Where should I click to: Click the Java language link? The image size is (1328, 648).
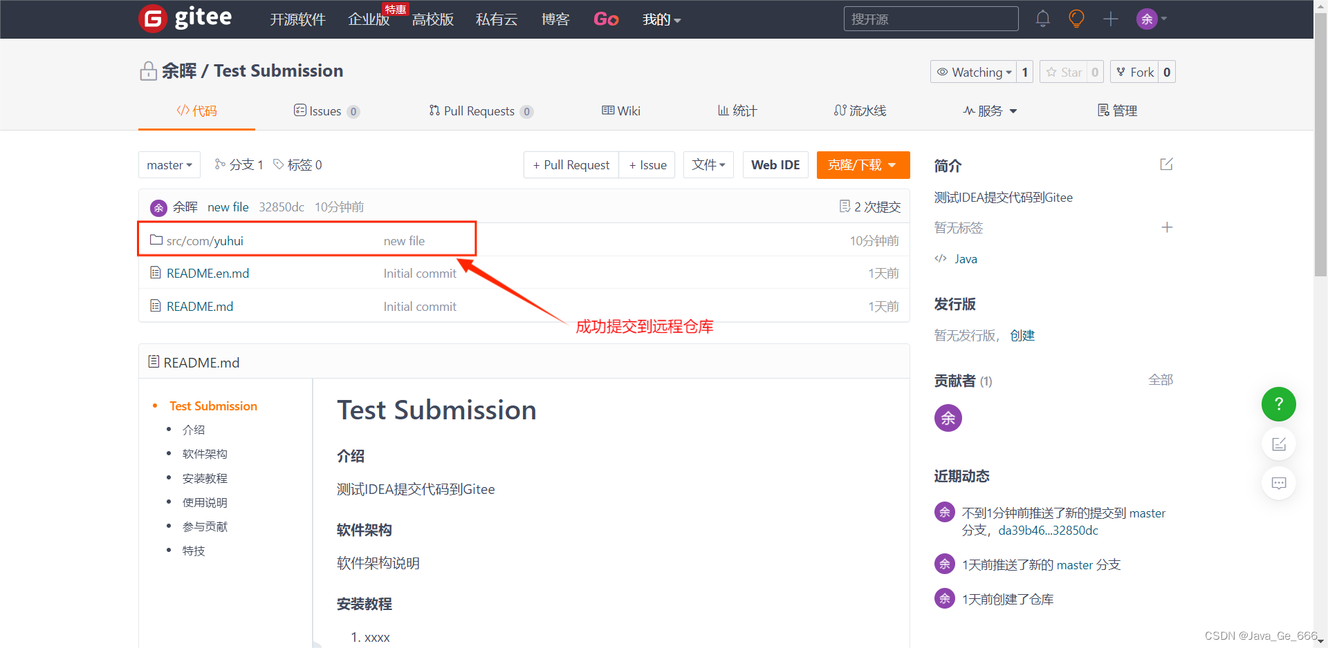[x=966, y=259]
